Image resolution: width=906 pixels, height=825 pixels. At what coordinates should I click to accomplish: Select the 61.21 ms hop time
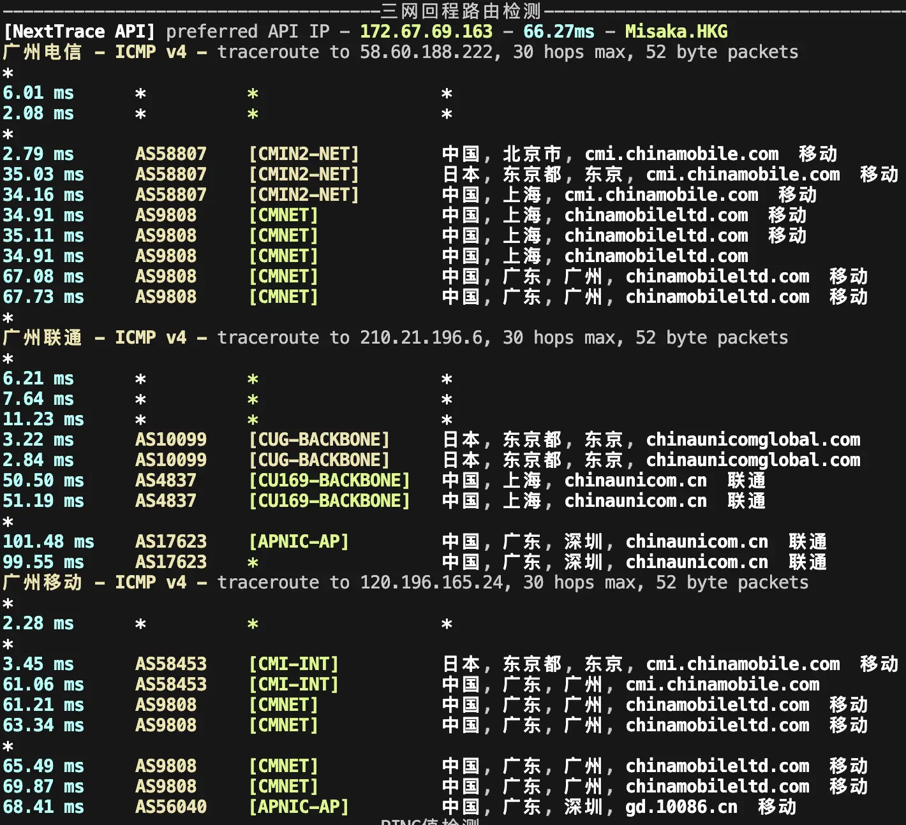coord(43,705)
